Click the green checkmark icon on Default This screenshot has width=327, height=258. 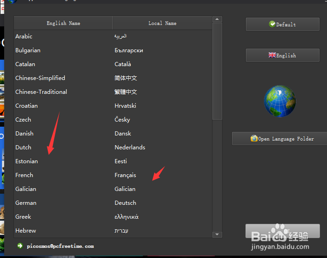pos(272,24)
